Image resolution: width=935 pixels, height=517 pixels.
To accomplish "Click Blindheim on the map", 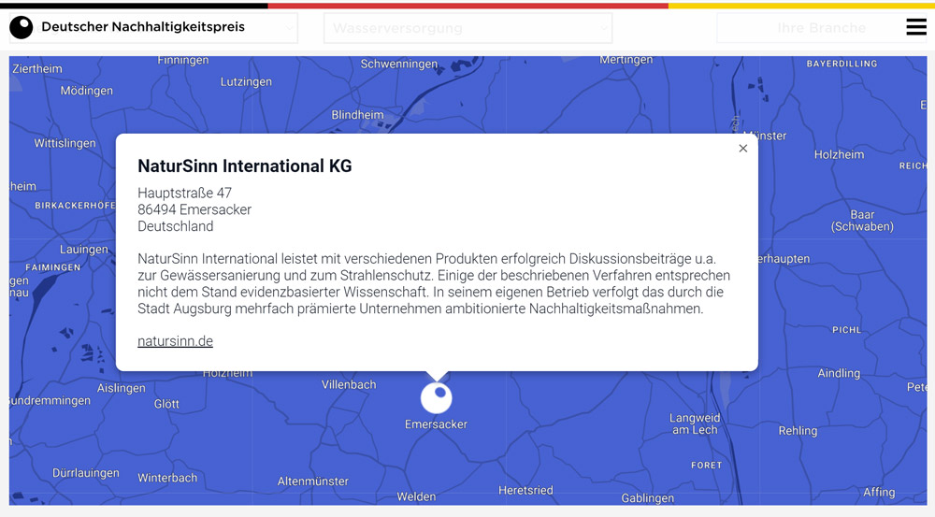I will click(x=357, y=115).
